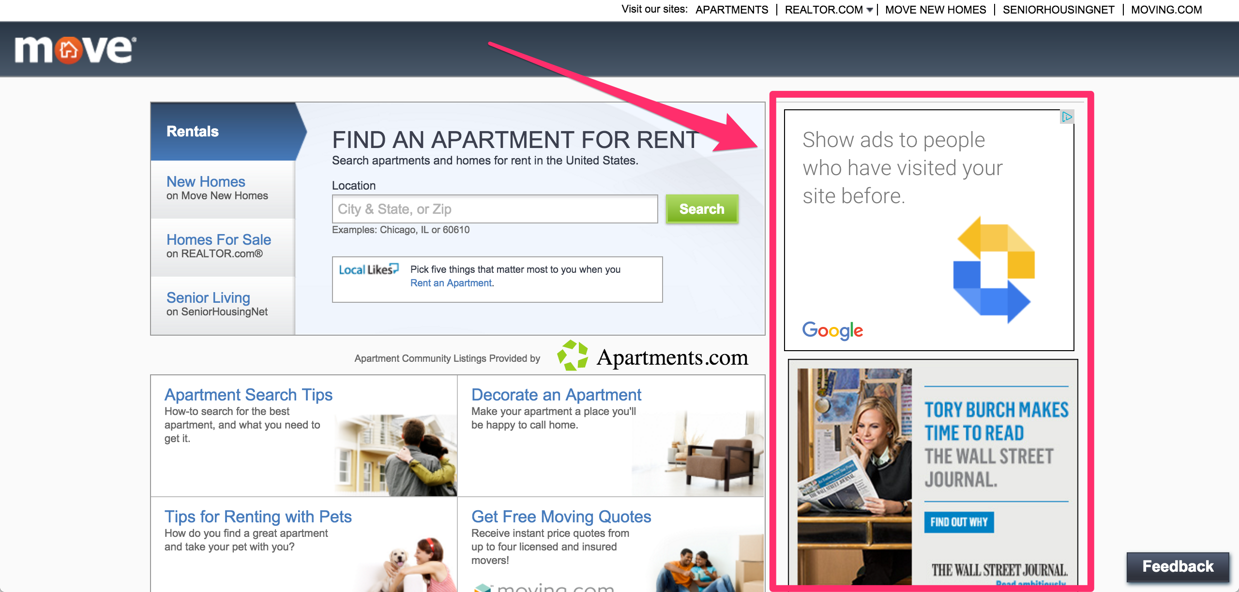Click the green Search button
This screenshot has height=592, width=1239.
[x=702, y=209]
